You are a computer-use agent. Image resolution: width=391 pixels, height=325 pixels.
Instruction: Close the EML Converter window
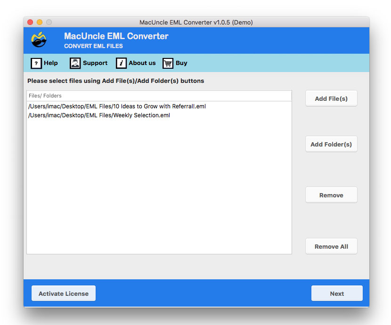(x=30, y=22)
